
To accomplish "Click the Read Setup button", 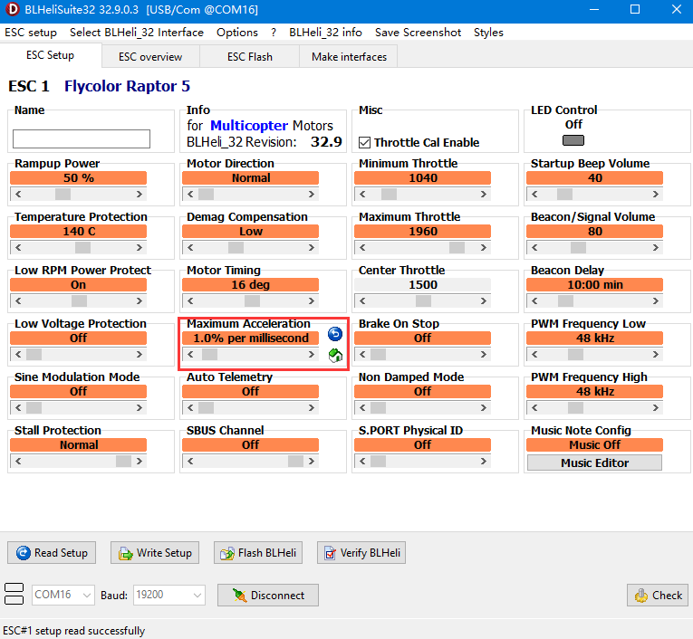I will (x=52, y=552).
